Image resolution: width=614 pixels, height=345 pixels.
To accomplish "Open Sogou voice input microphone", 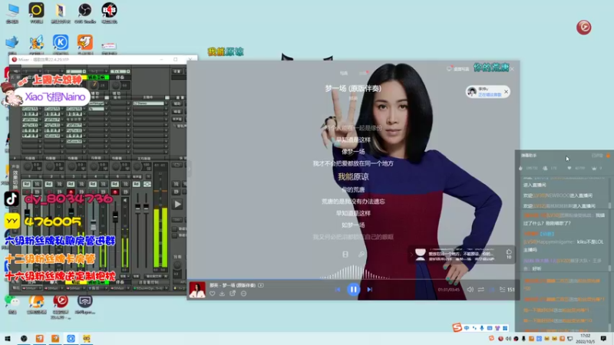I will click(482, 328).
